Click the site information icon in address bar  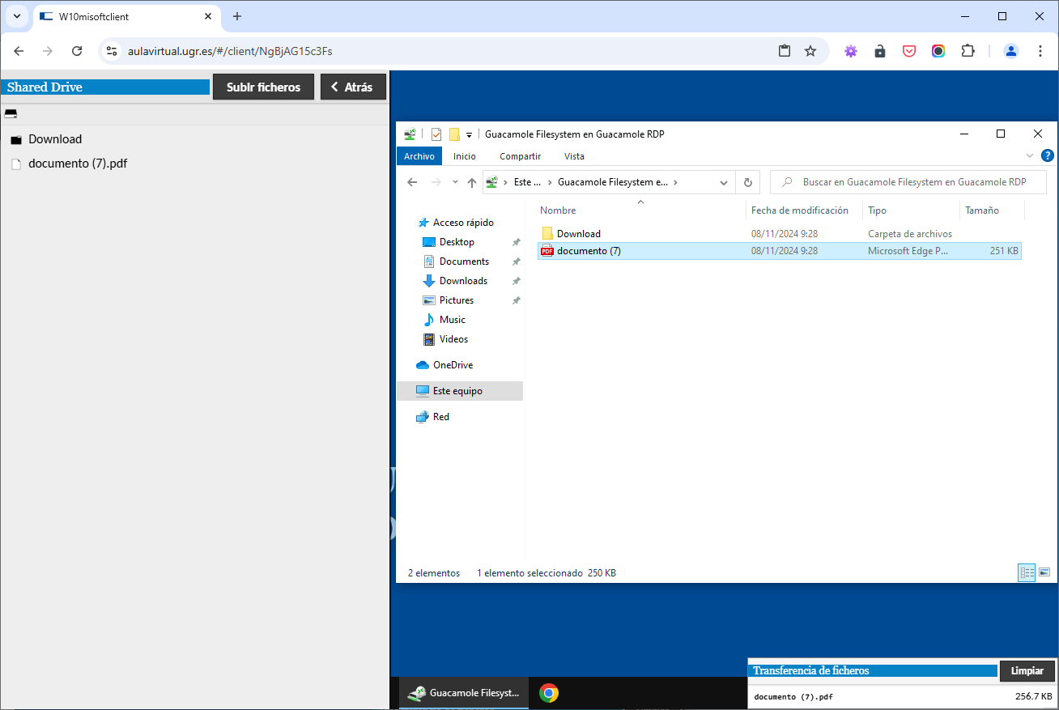[113, 51]
